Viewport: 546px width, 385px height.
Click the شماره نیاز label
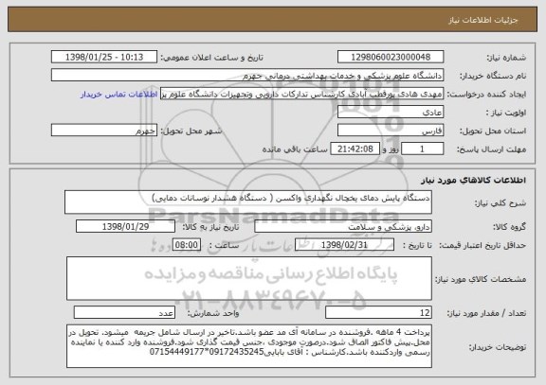coord(506,58)
